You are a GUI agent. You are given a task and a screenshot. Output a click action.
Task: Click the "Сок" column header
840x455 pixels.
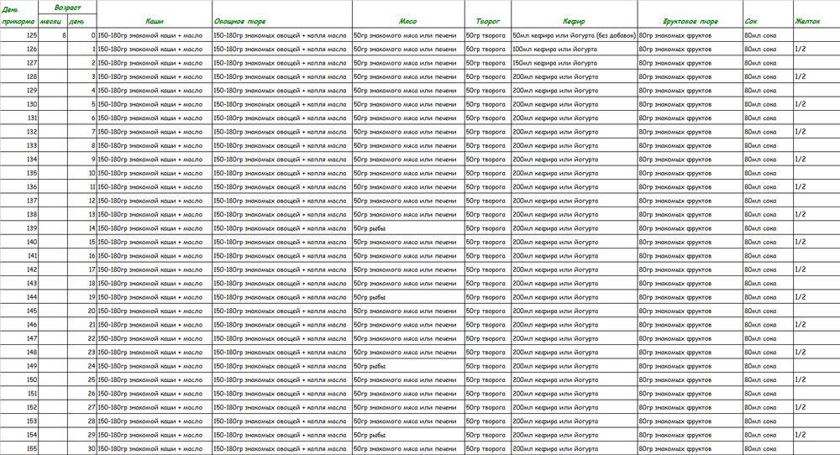tap(767, 20)
